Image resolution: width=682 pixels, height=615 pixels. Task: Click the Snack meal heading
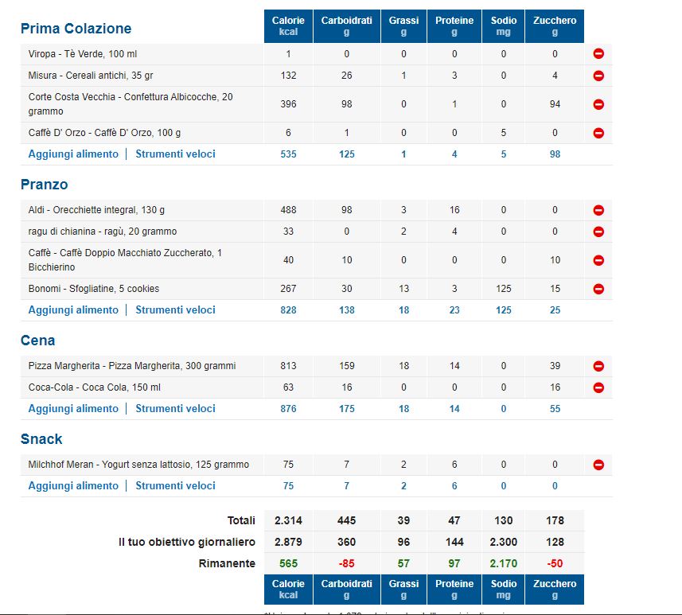tap(41, 439)
